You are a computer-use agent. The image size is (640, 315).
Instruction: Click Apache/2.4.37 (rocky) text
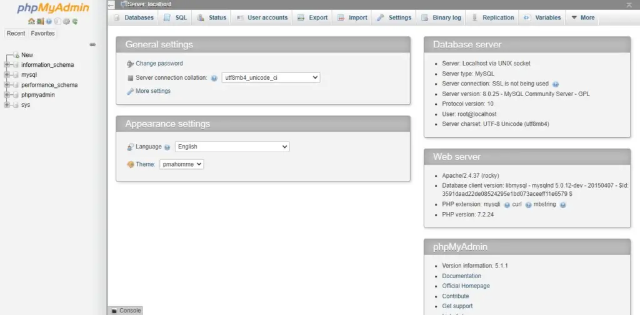(x=471, y=176)
